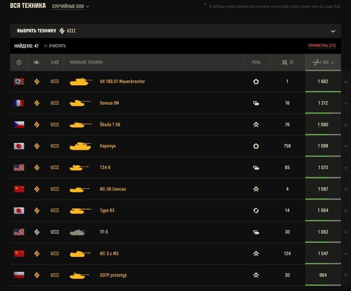Expand VK 168.01 Mauerbrecher row details
This screenshot has width=351, height=291.
click(x=346, y=82)
